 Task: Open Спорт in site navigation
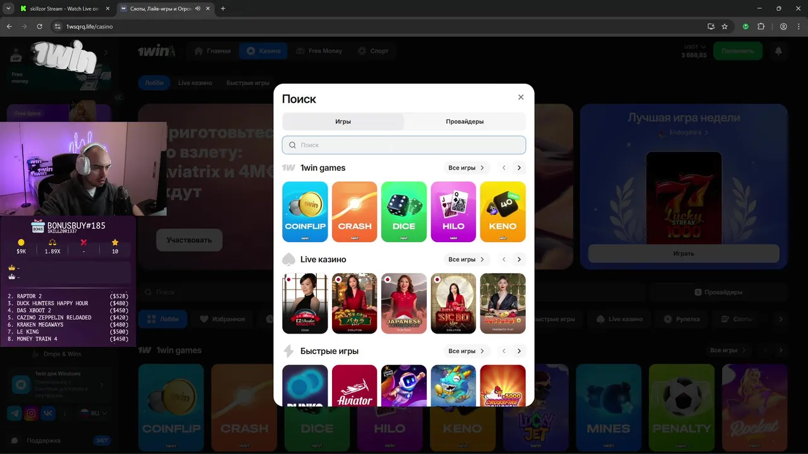point(372,51)
